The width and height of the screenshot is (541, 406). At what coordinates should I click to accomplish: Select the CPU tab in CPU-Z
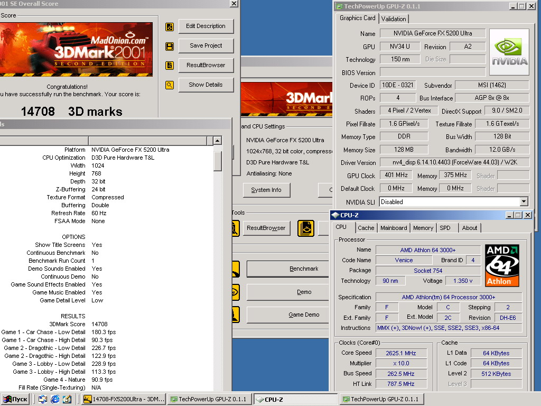pos(341,227)
